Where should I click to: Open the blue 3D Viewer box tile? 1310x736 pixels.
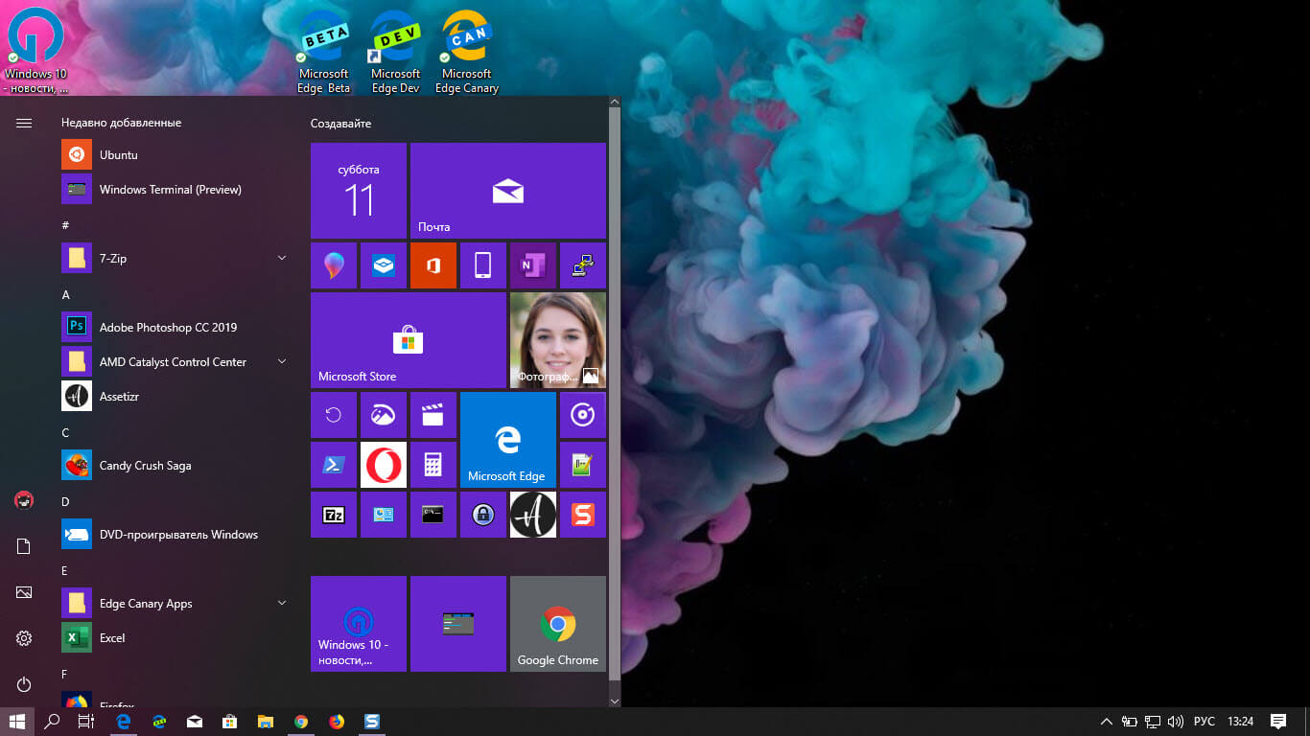click(384, 265)
